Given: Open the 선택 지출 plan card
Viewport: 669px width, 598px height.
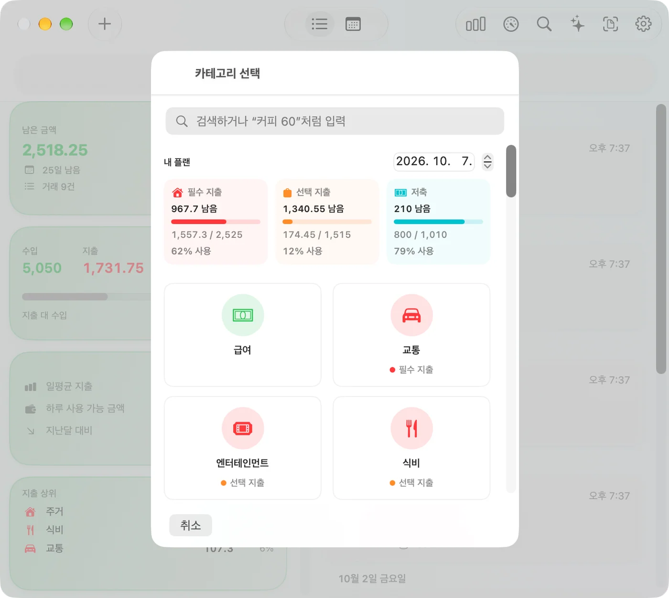Looking at the screenshot, I should [x=327, y=222].
